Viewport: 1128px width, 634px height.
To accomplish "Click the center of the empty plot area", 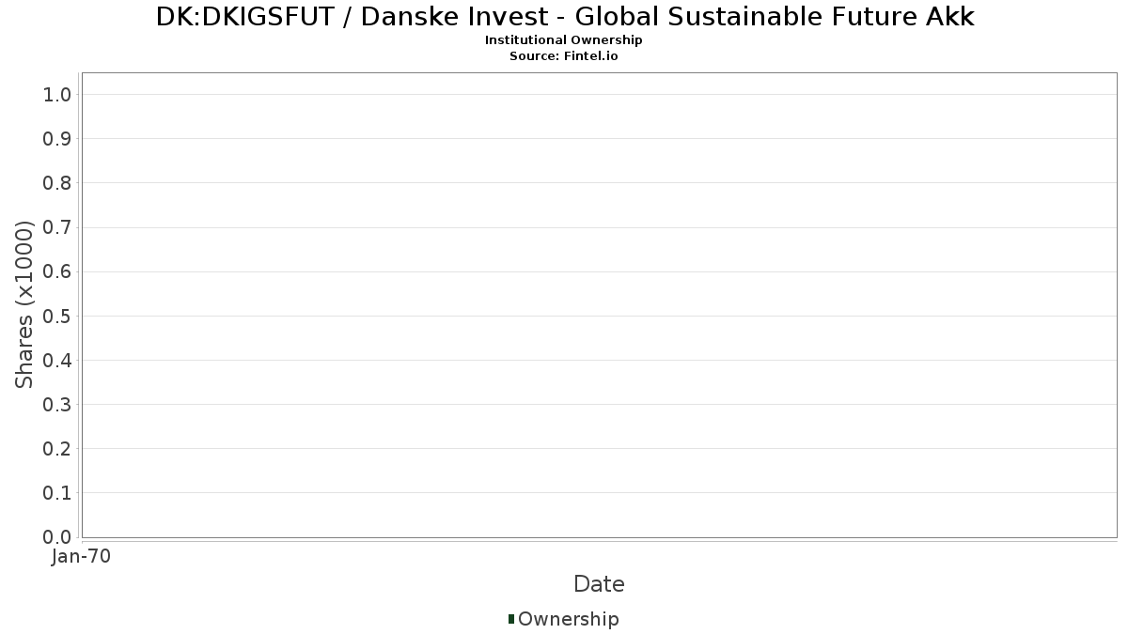I will pyautogui.click(x=599, y=305).
